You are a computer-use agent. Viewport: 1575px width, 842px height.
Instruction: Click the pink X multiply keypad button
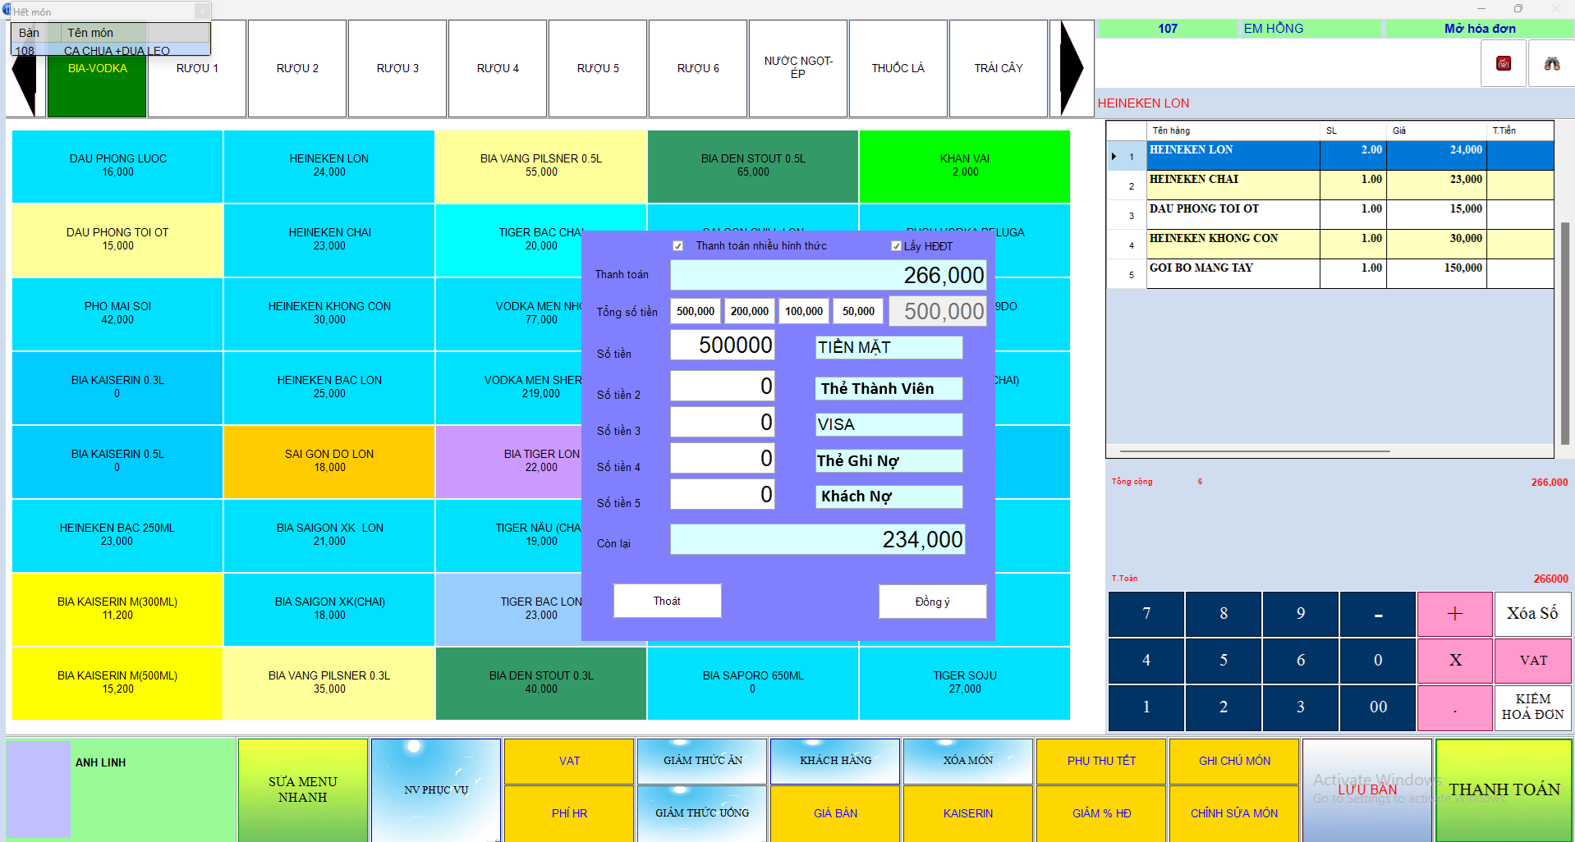coord(1455,661)
